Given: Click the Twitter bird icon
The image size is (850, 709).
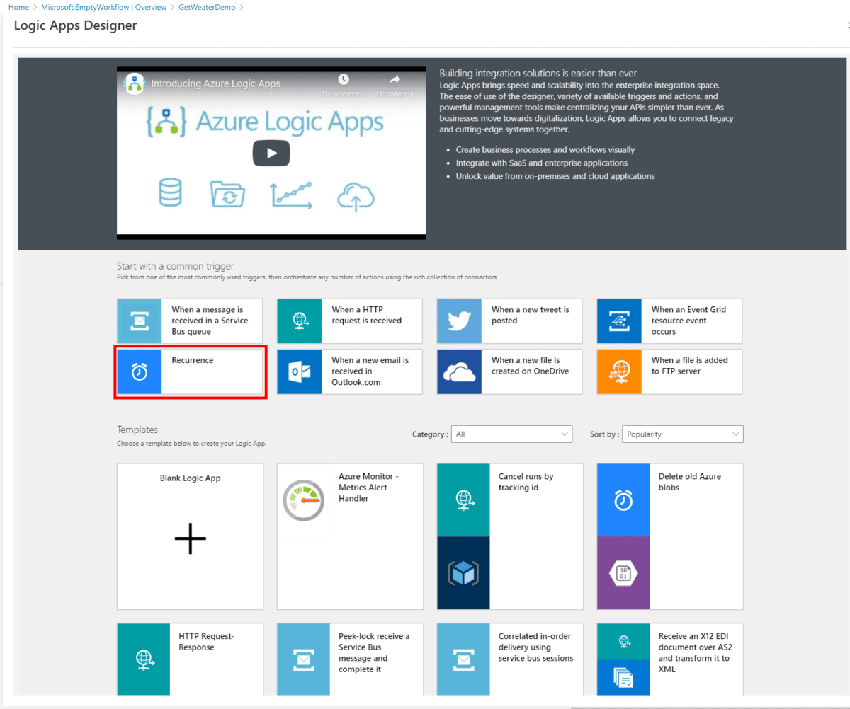Looking at the screenshot, I should 460,321.
